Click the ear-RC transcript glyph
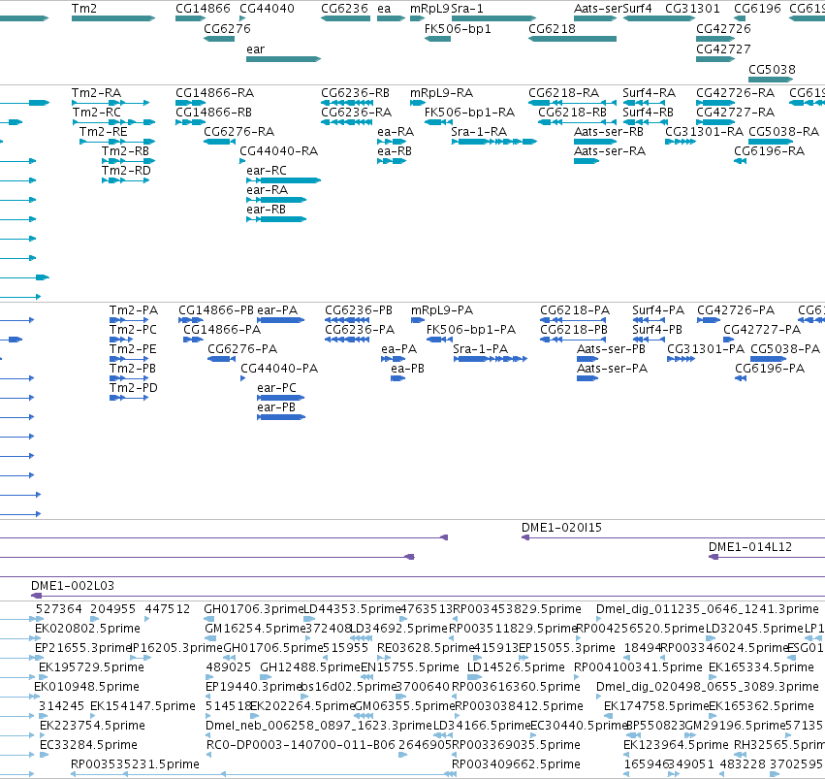825x779 pixels. (283, 180)
